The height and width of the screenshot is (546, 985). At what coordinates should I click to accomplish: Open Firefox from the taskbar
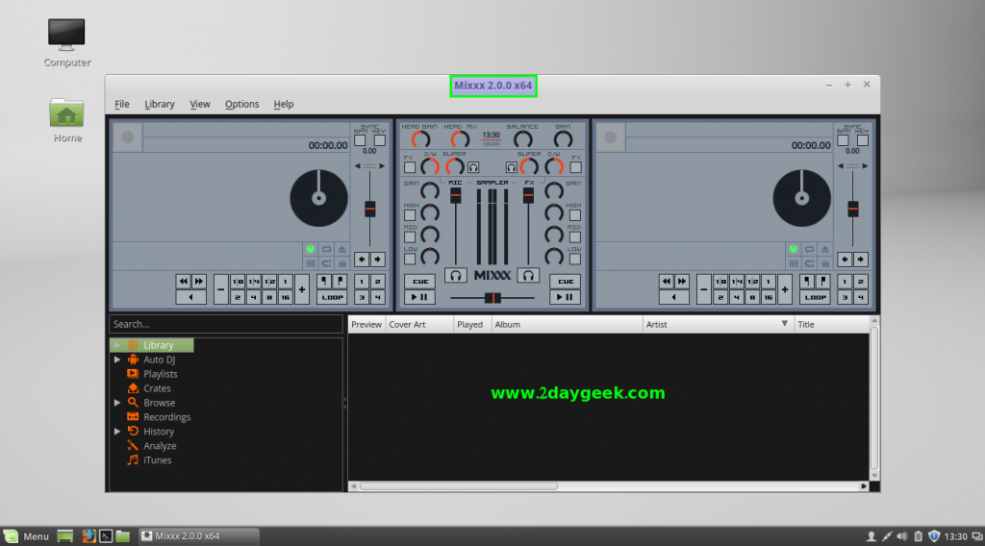[88, 536]
